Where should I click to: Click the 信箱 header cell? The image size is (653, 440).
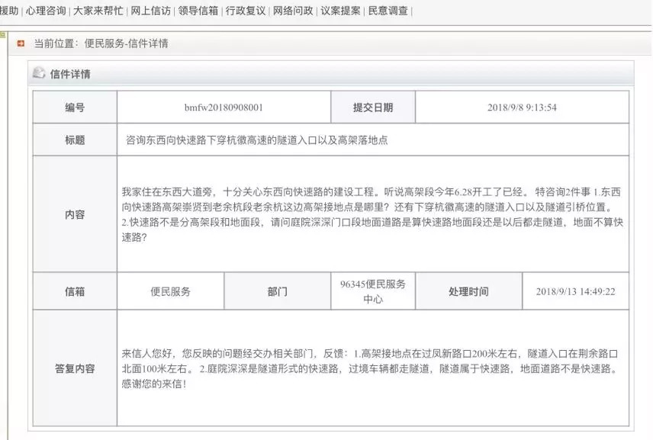pyautogui.click(x=75, y=291)
